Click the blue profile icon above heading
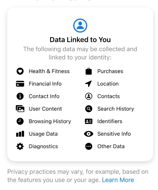Screen dimensions: 158x190 (x=80, y=25)
